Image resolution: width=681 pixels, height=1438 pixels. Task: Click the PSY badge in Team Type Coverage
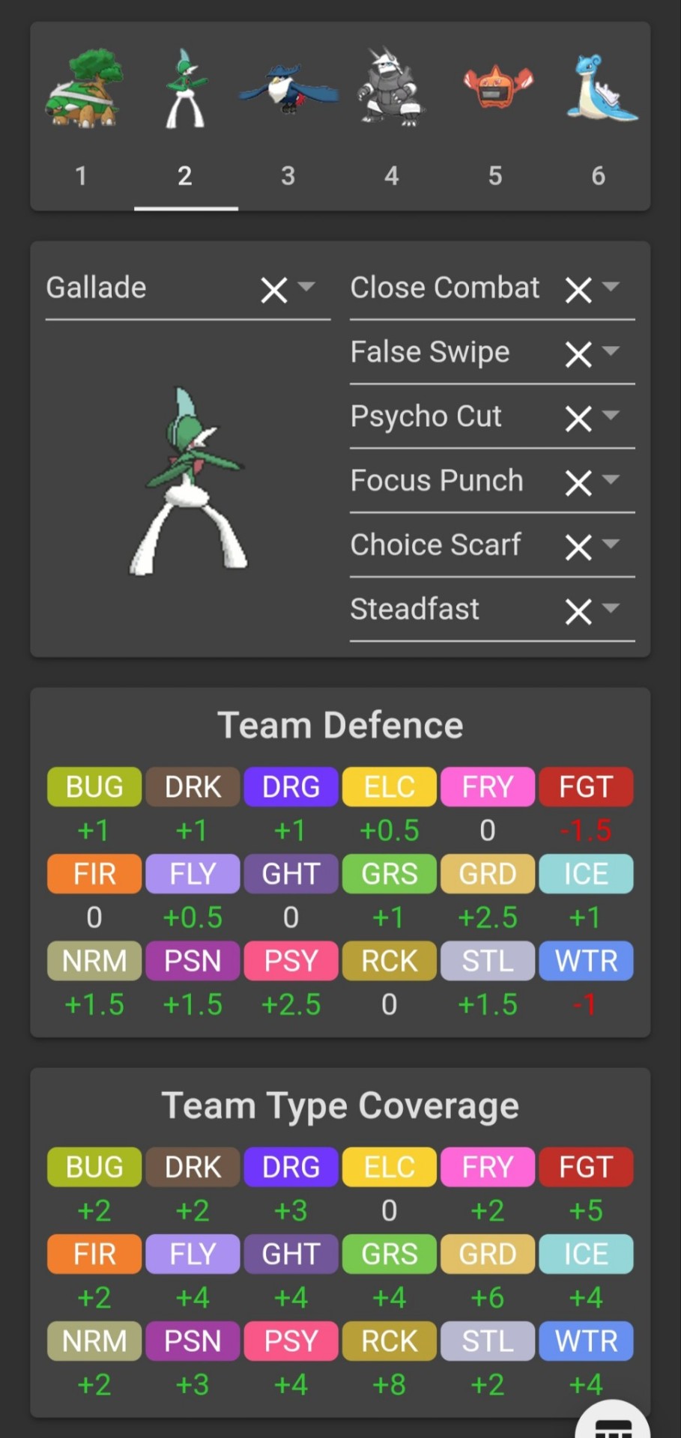pos(291,1341)
